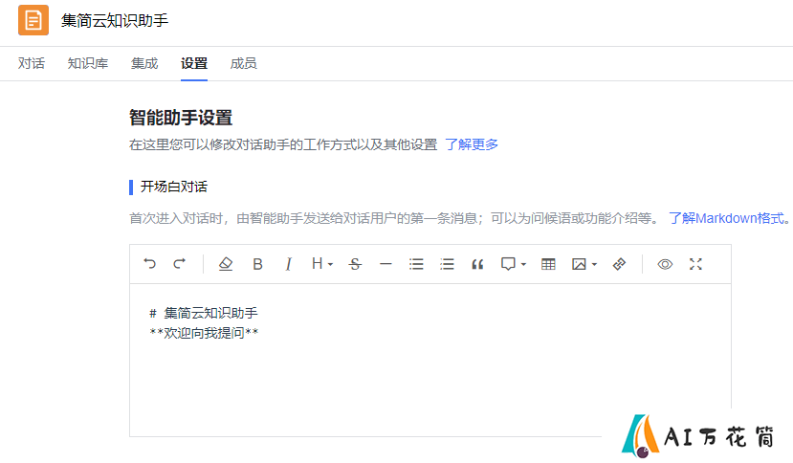
Task: Insert a hyperlink
Action: 619,264
